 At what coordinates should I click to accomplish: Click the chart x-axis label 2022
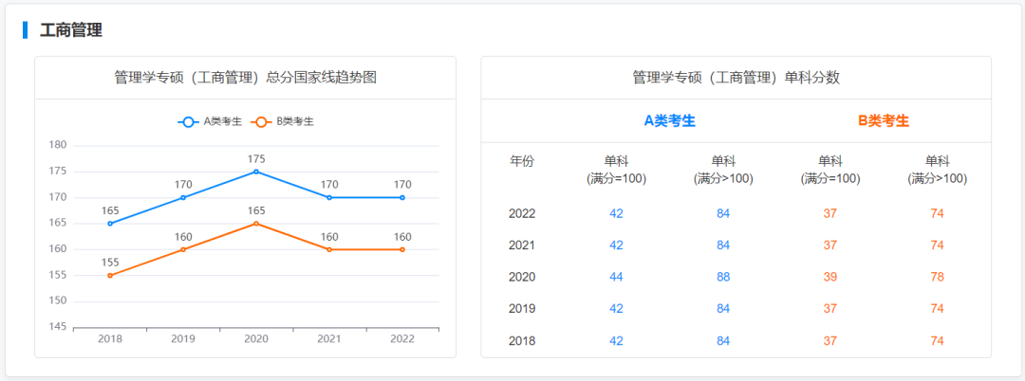[x=402, y=339]
